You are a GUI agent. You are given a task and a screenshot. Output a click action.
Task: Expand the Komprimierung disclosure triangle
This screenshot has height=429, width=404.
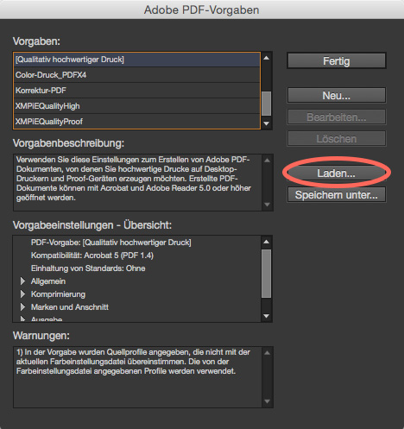coord(22,294)
